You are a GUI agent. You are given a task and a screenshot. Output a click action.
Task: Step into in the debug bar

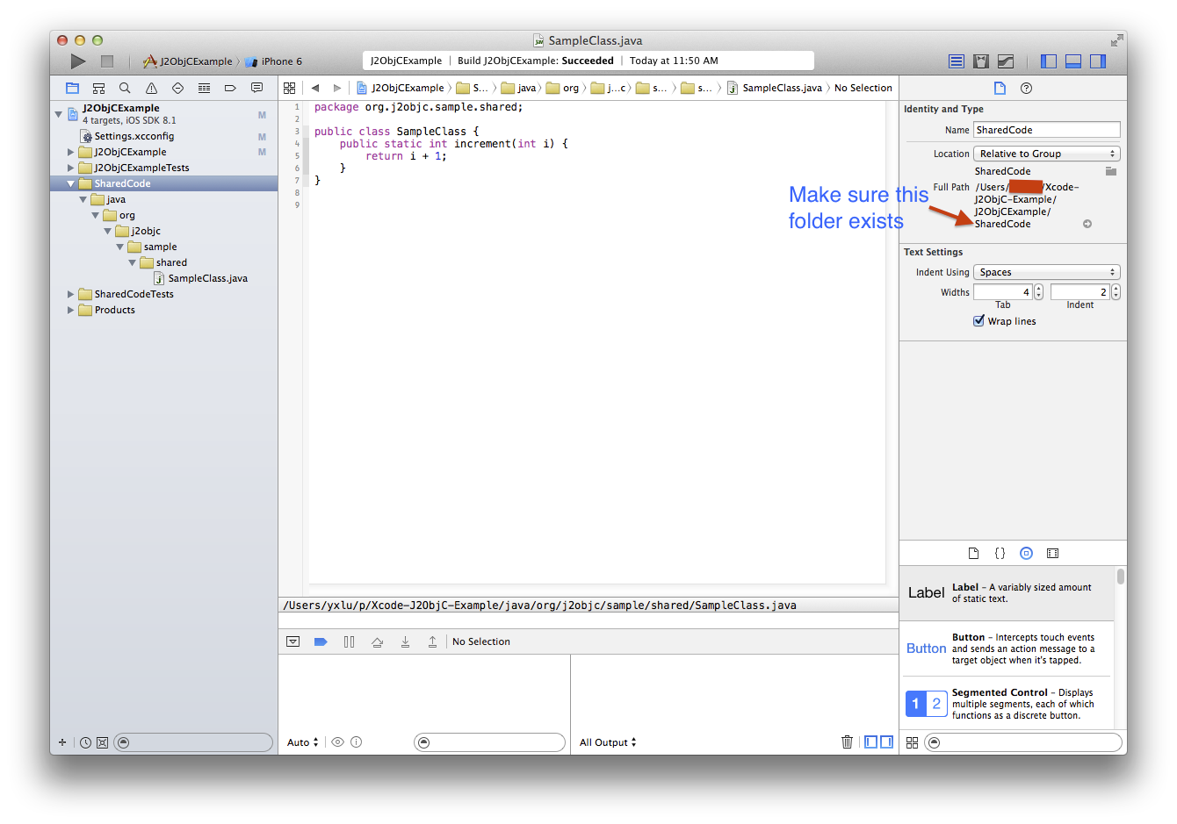[x=405, y=641]
